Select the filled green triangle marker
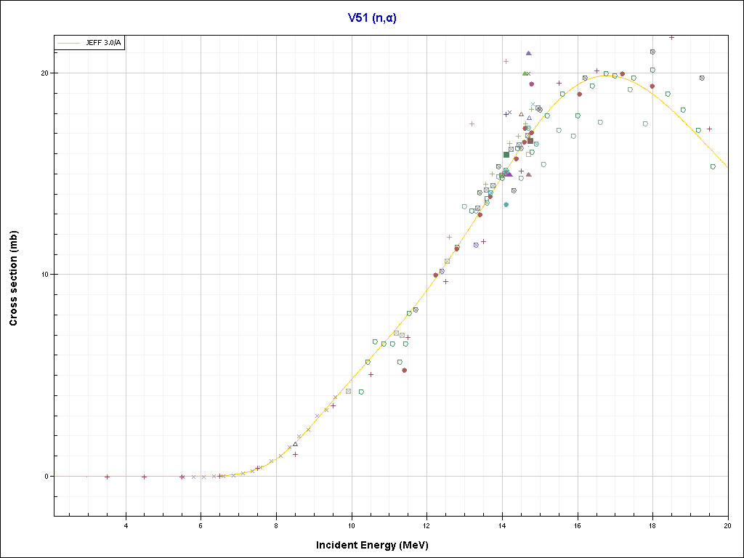Image resolution: width=744 pixels, height=558 pixels. (525, 73)
